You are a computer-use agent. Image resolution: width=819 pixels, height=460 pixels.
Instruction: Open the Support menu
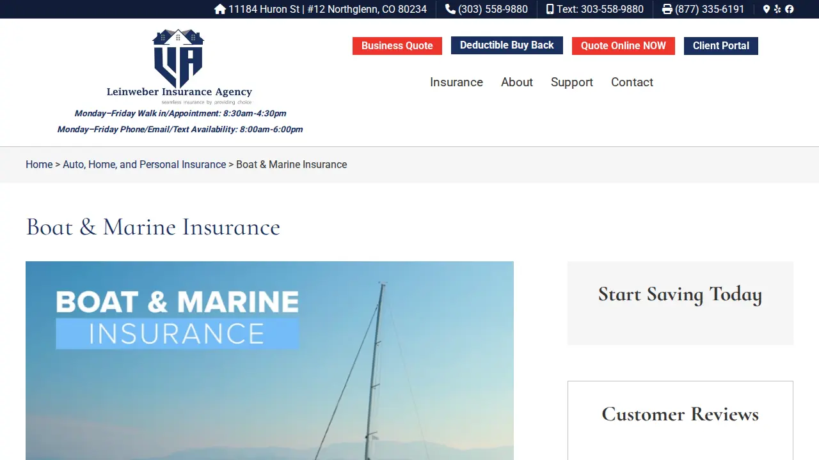[572, 82]
